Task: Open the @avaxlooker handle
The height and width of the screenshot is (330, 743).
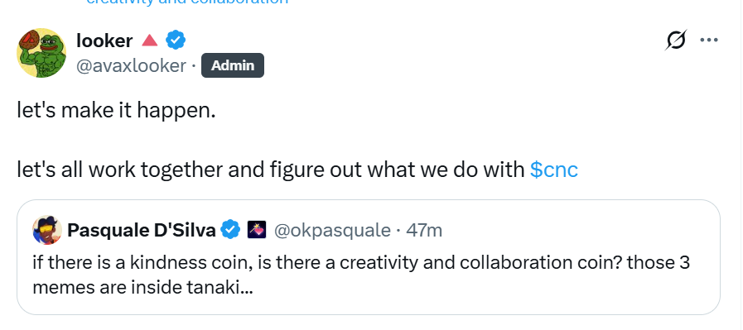Action: [131, 65]
